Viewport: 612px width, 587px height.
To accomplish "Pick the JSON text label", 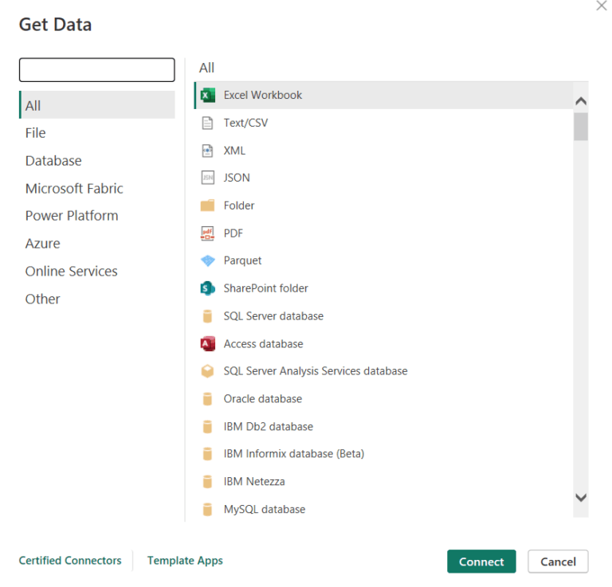I will 237,178.
